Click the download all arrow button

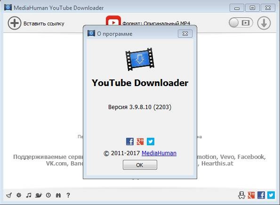(x=264, y=23)
